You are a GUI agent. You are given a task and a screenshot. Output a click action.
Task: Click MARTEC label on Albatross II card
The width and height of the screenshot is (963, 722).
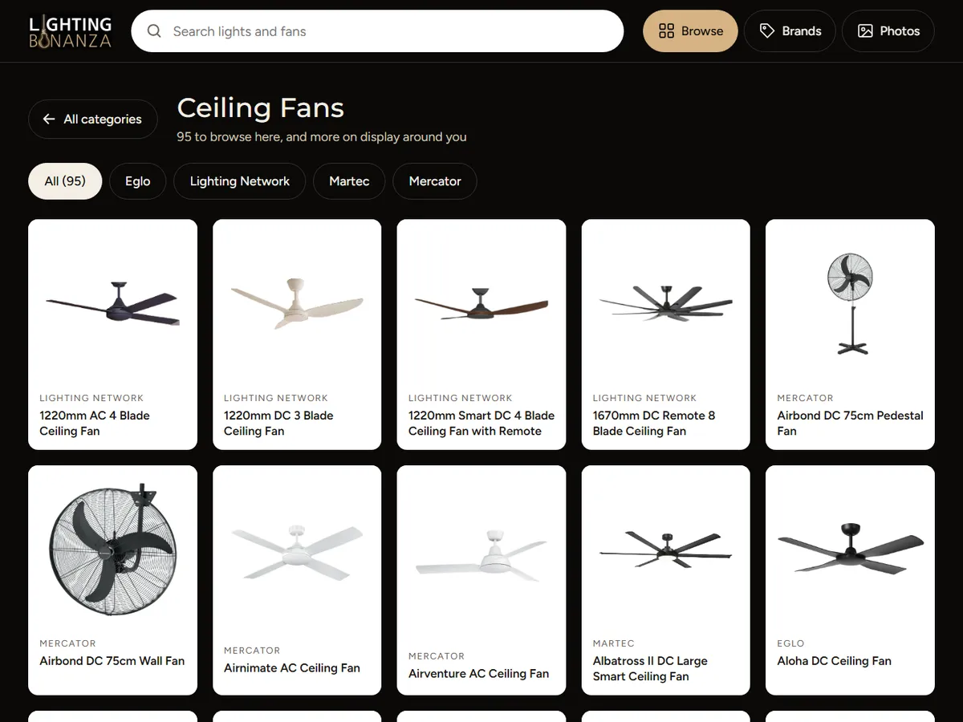coord(614,643)
